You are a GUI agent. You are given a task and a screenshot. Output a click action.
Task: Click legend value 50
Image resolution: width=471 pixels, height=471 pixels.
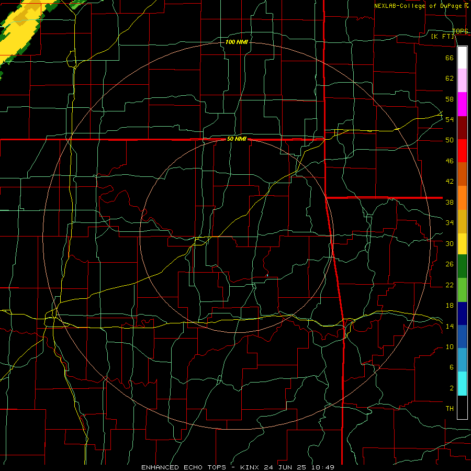pos(450,140)
